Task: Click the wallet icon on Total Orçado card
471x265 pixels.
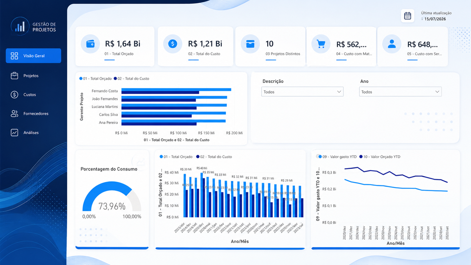Action: [x=90, y=44]
